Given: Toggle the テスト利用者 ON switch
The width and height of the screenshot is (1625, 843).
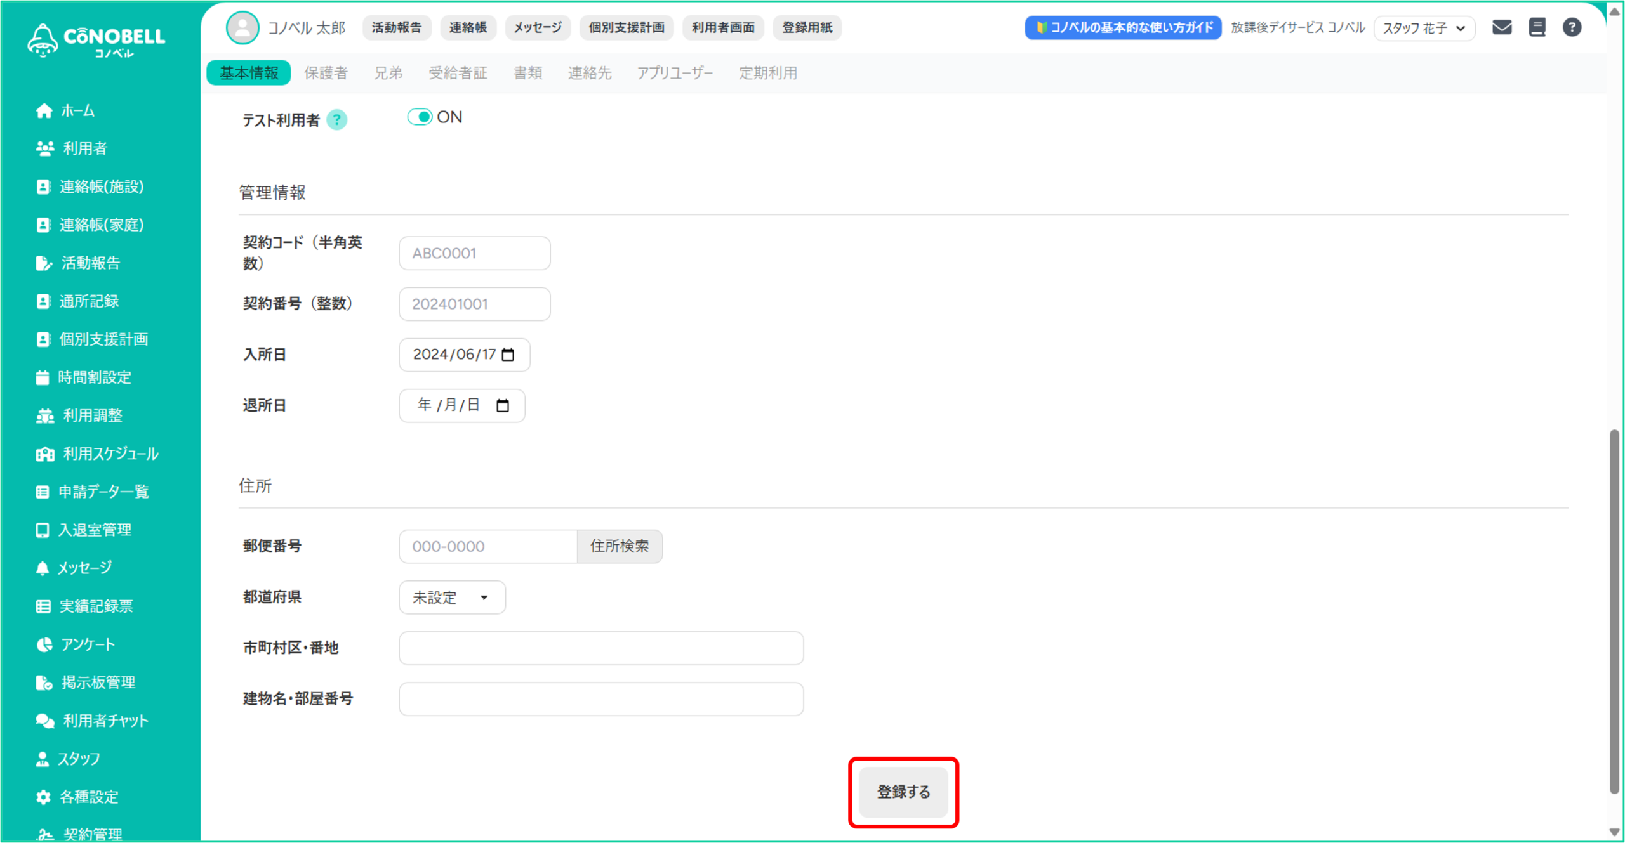Looking at the screenshot, I should [x=420, y=117].
